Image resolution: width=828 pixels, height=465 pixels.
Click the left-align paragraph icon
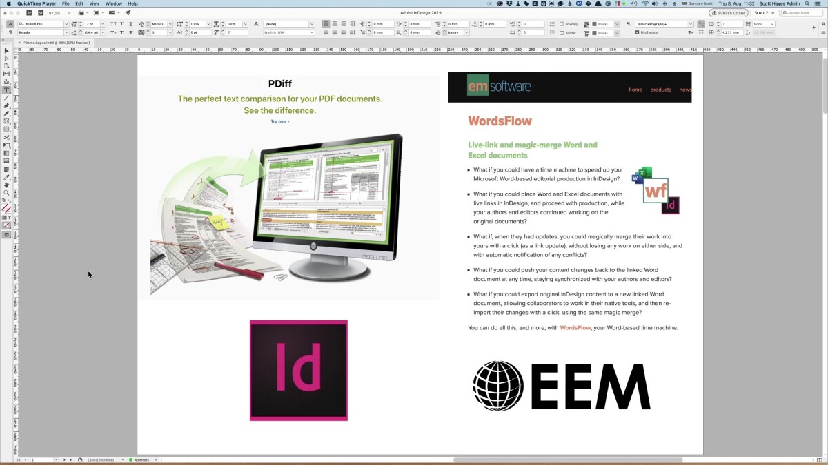pos(326,24)
